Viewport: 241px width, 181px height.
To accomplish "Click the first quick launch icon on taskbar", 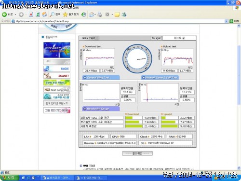I will [x=23, y=178].
